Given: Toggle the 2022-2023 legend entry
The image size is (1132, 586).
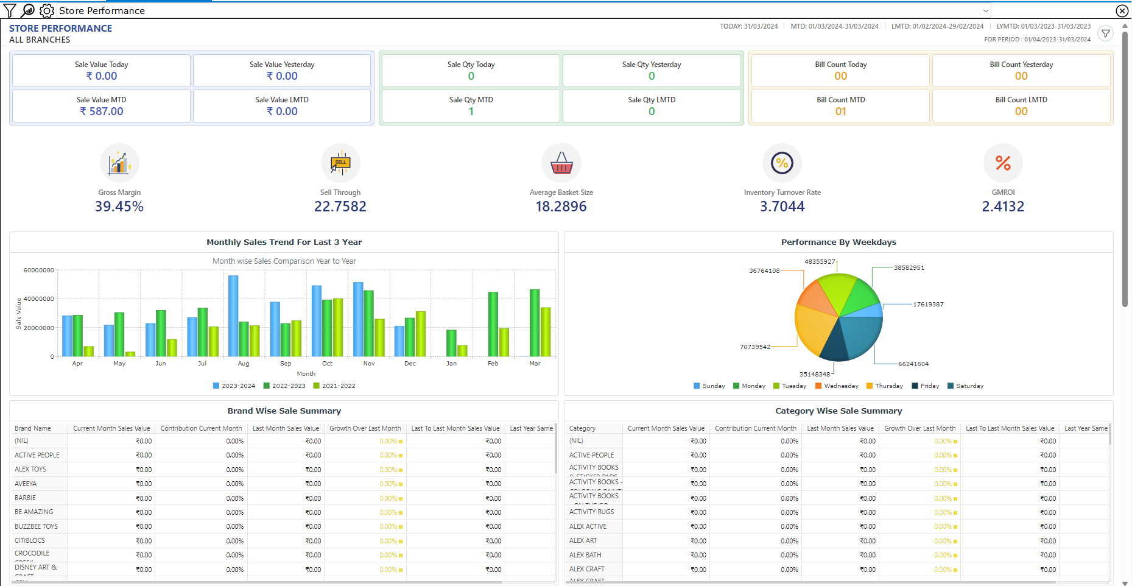Looking at the screenshot, I should click(284, 386).
